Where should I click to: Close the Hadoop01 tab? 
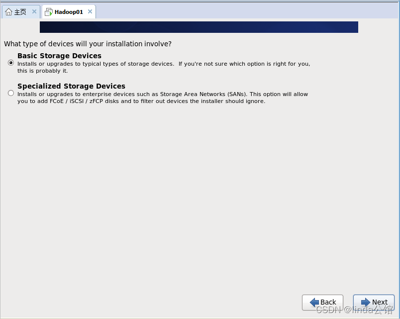coord(90,11)
